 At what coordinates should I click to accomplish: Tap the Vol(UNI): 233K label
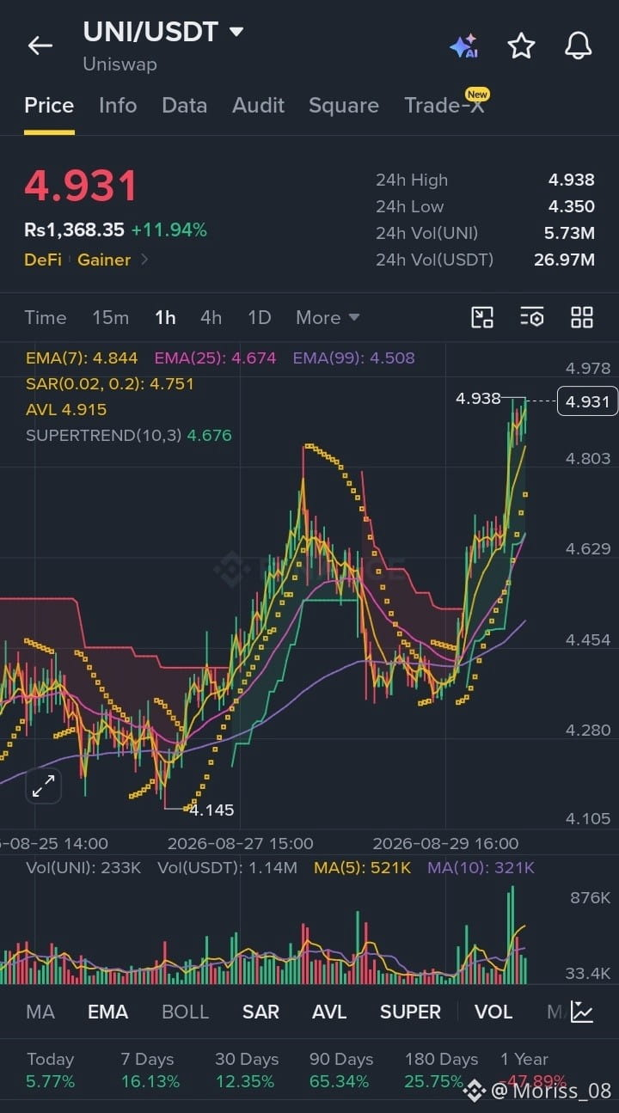83,868
